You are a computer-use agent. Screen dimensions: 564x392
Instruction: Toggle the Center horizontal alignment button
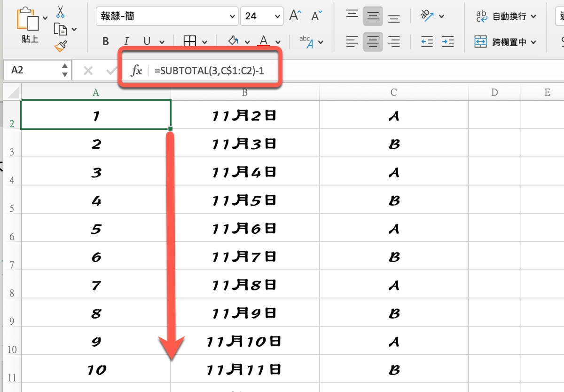[373, 41]
